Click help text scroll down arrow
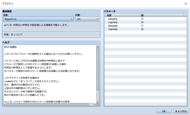This screenshot has width=190, height=115. pos(98,102)
